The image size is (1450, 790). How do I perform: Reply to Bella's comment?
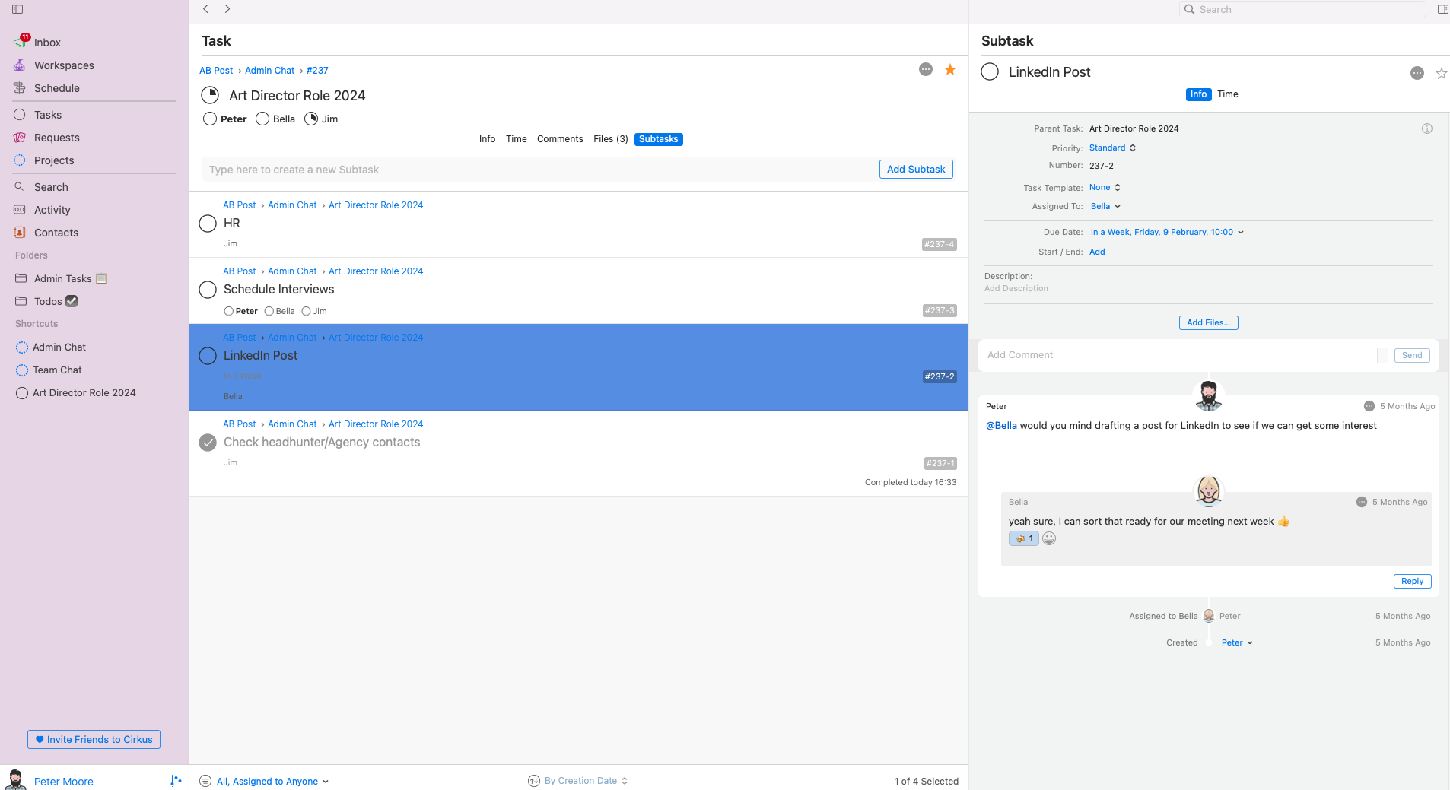(1412, 581)
